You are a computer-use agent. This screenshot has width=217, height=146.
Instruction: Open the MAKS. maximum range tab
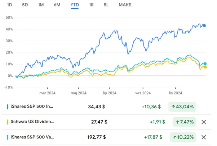coord(125,5)
